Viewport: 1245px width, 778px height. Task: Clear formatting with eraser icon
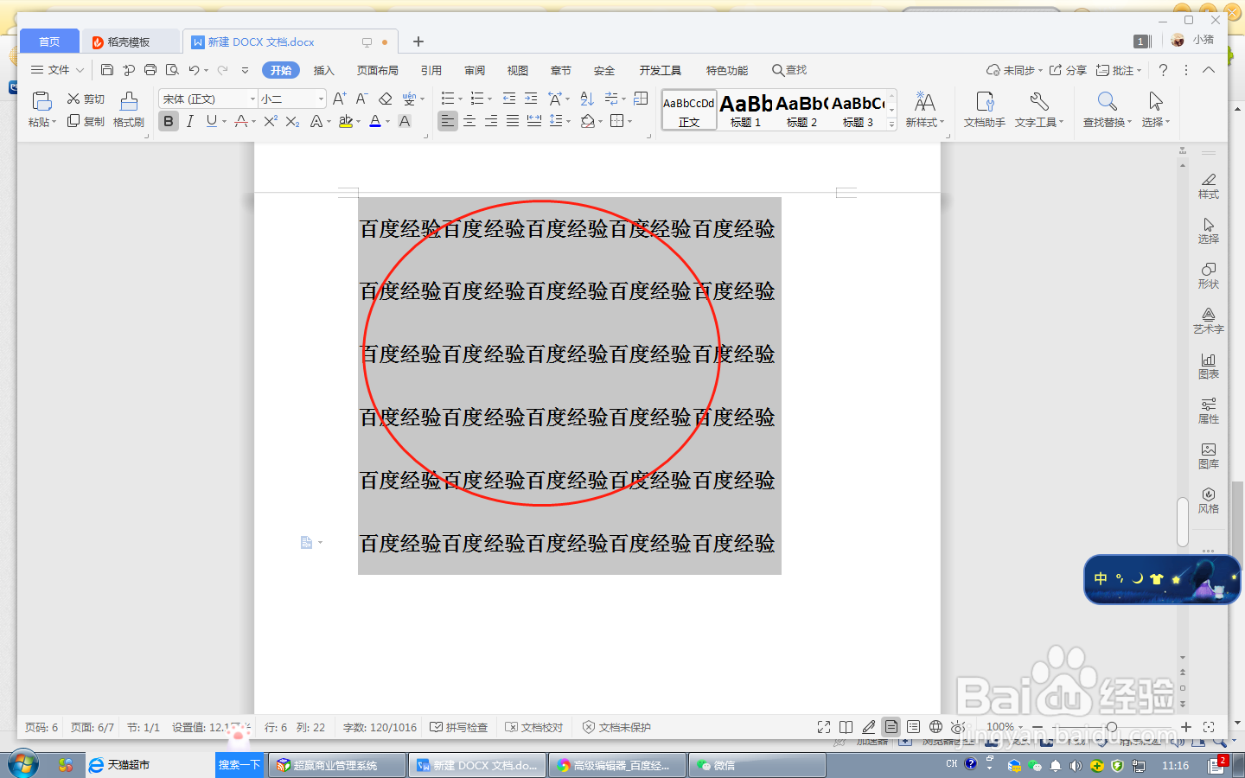click(386, 99)
